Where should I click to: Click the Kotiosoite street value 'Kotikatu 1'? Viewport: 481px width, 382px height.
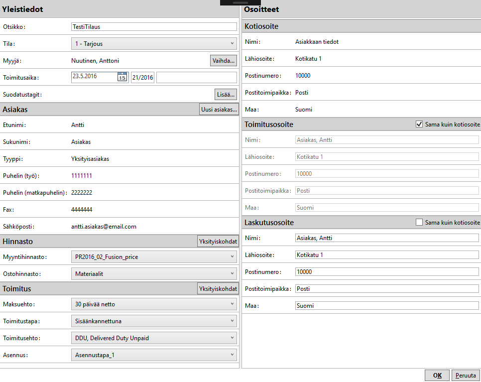308,59
